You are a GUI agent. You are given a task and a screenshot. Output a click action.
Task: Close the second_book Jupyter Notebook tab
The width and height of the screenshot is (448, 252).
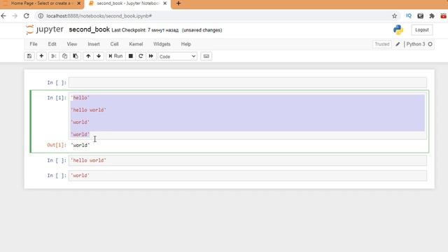[x=165, y=3]
